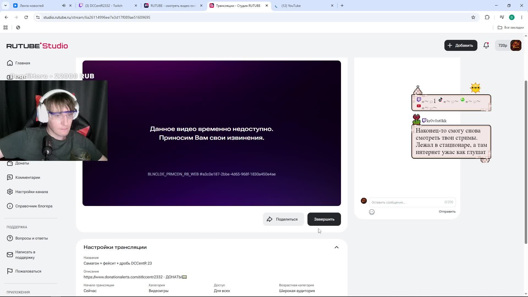This screenshot has width=528, height=297.
Task: Click the browser forward arrow
Action: [16, 17]
